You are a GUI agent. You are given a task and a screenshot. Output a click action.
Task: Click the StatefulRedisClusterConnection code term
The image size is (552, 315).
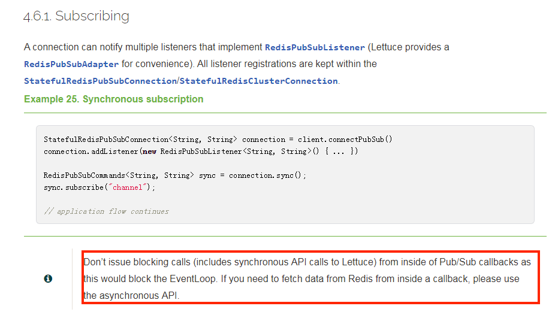[x=258, y=81]
